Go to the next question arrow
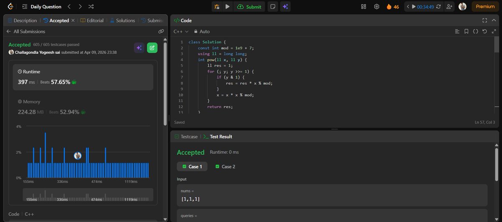This screenshot has width=502, height=222. click(x=80, y=7)
